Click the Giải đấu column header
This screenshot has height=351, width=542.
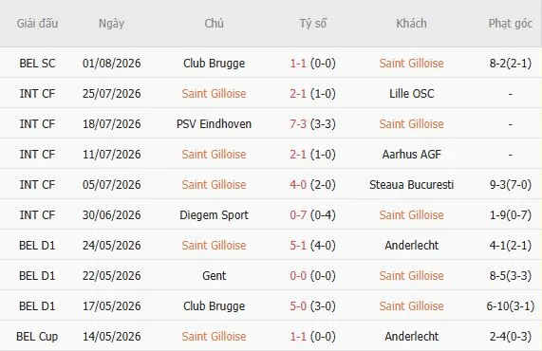(37, 24)
